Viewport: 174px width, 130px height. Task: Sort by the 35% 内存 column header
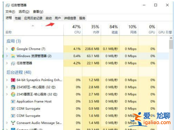(x=91, y=30)
